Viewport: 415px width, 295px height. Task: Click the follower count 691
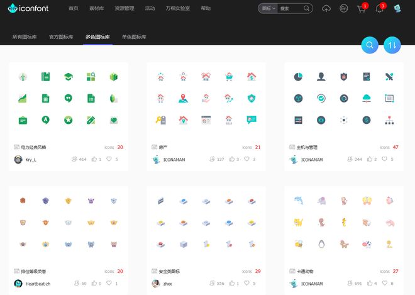[x=358, y=283]
